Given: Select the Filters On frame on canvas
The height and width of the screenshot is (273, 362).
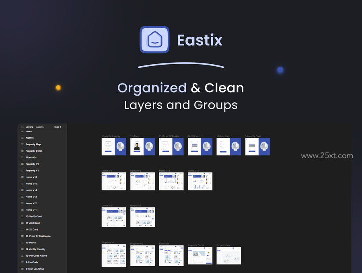Looking at the screenshot, I should click(x=171, y=256).
